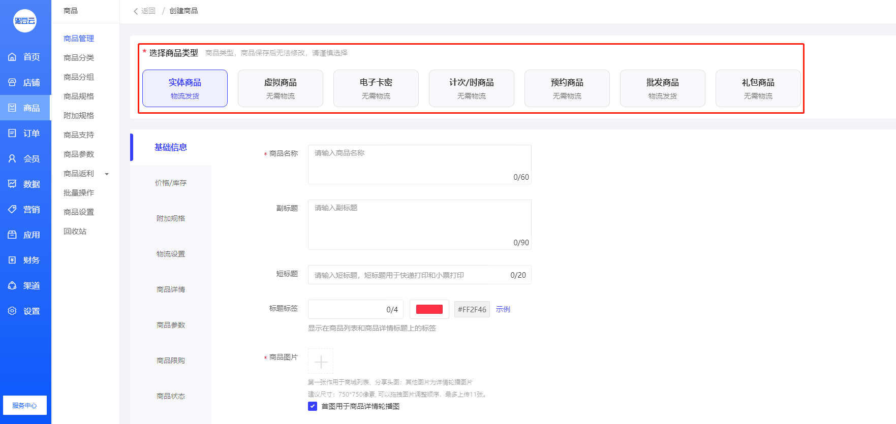The width and height of the screenshot is (896, 424).
Task: Switch to the 商品详情 section tab
Action: pos(171,289)
